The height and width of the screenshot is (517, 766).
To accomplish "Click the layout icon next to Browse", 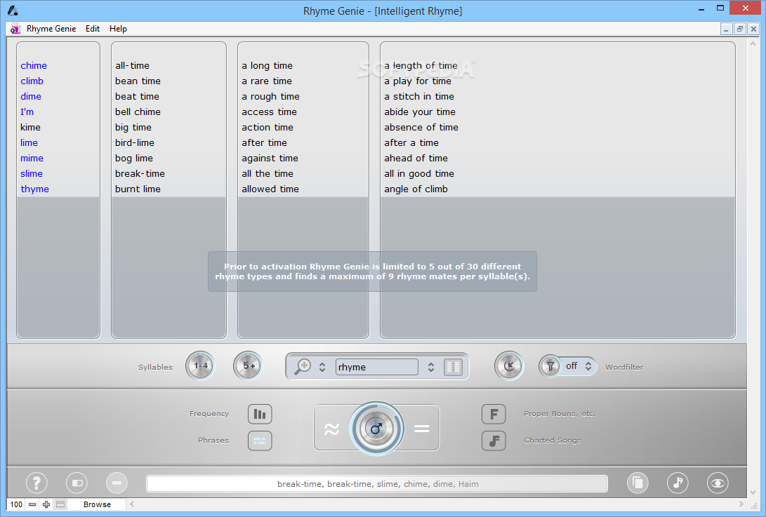I will point(60,504).
